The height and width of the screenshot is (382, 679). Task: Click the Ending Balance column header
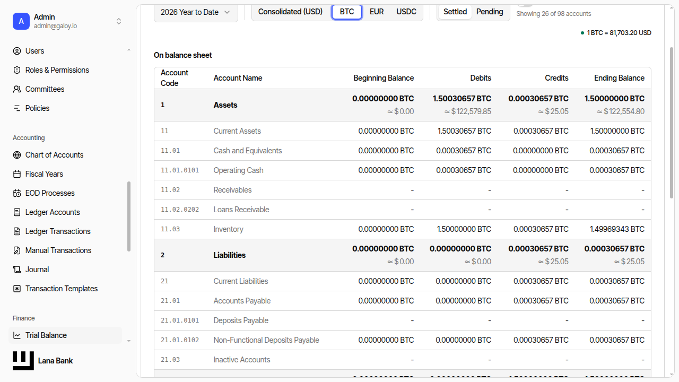click(619, 78)
